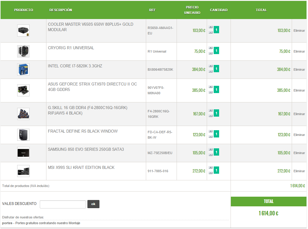
Task: Decrease quantity of Intel Core i7-5820K
Action: click(211, 71)
